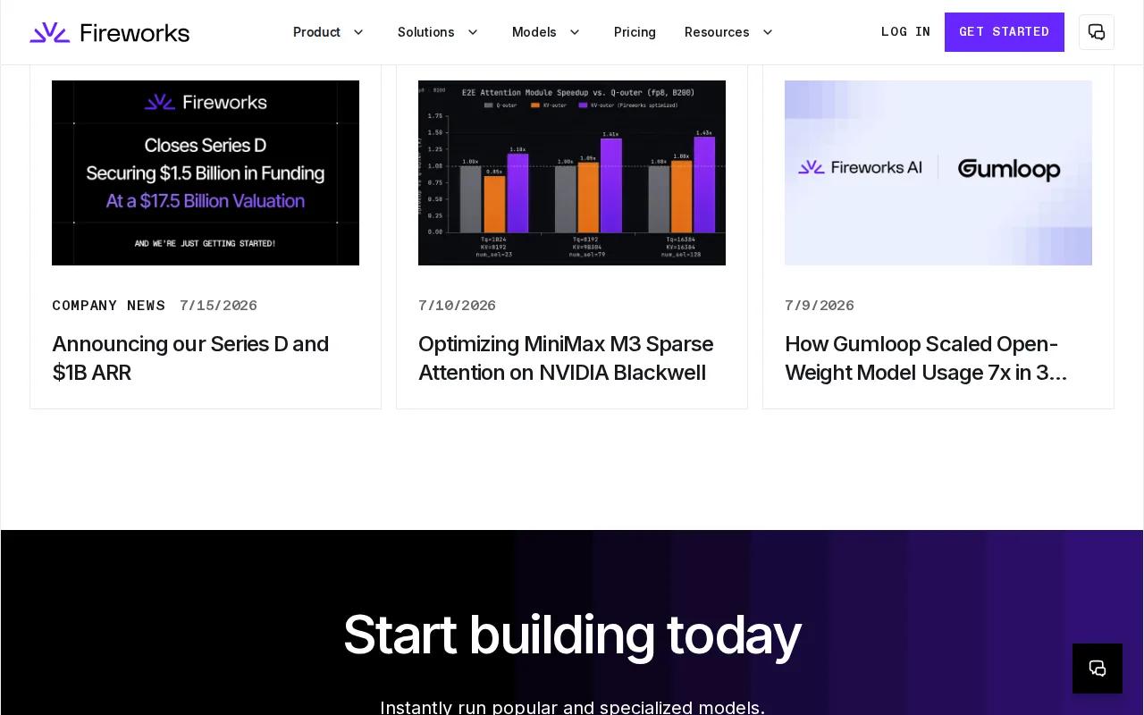Screen dimensions: 1144x715
Task: Click the GET STARTED button
Action: (x=1005, y=32)
